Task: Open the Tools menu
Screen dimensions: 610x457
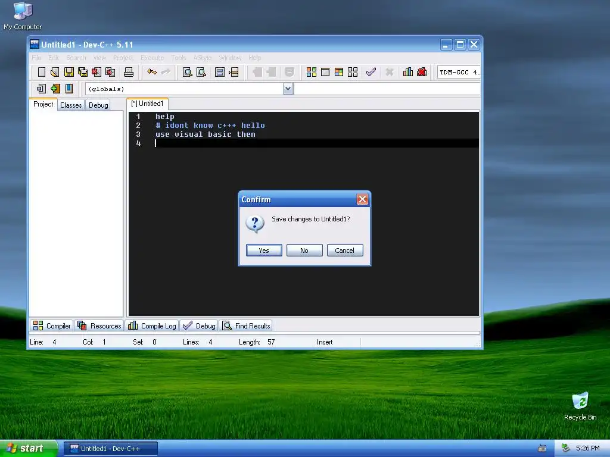Action: tap(179, 58)
